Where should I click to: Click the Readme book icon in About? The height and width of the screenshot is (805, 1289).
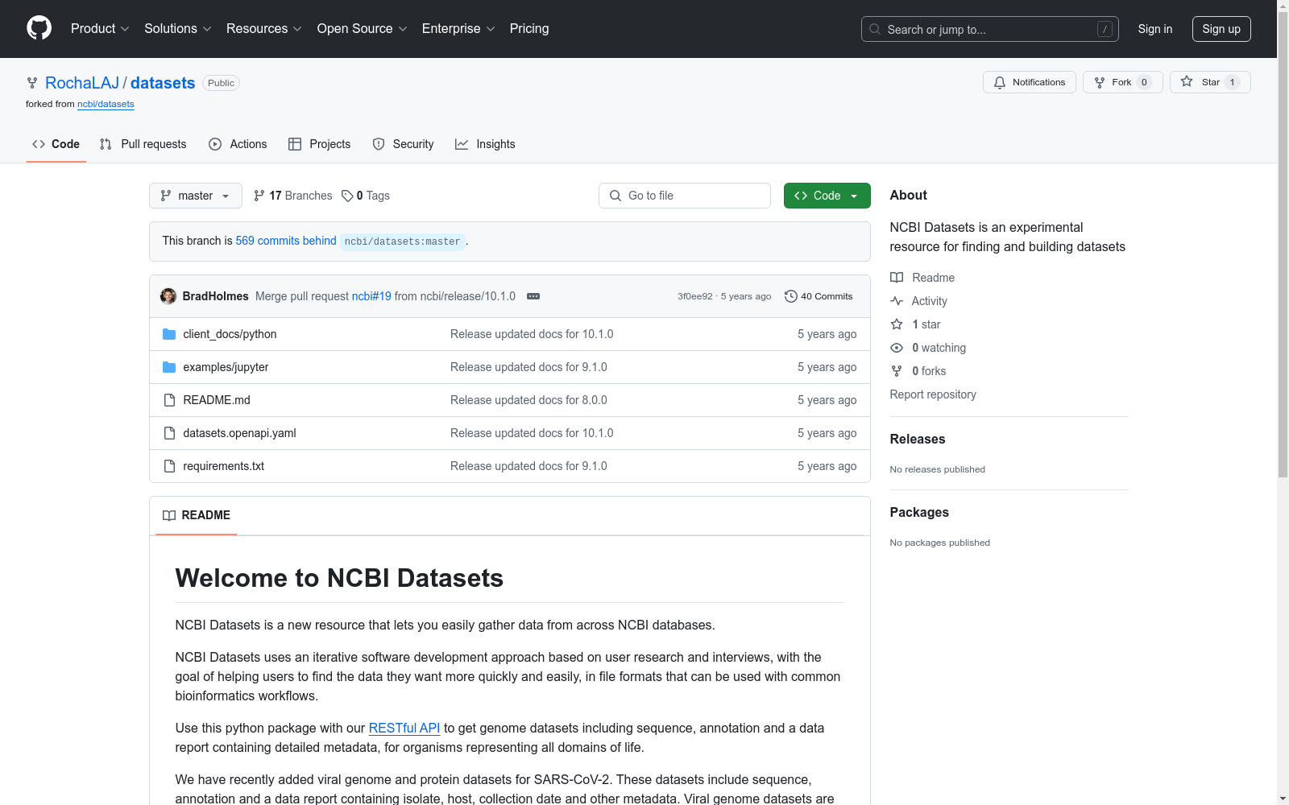click(x=897, y=278)
